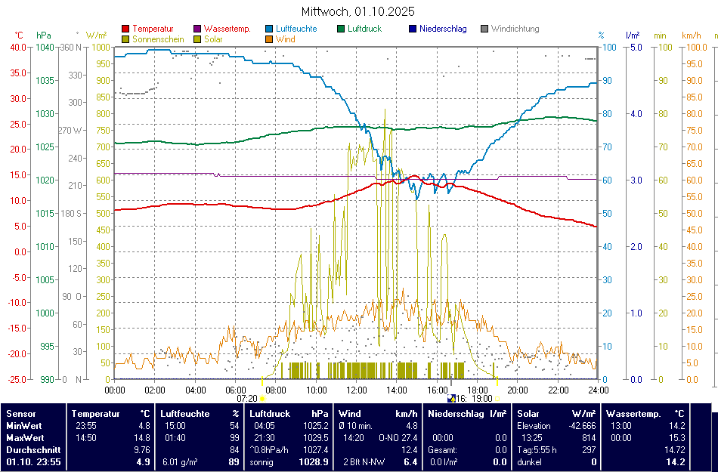The image size is (718, 472).
Task: Click the orange Wind legend square
Action: pyautogui.click(x=270, y=39)
